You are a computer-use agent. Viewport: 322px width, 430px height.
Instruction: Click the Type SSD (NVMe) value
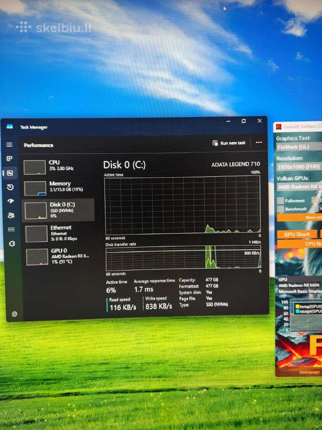[217, 304]
